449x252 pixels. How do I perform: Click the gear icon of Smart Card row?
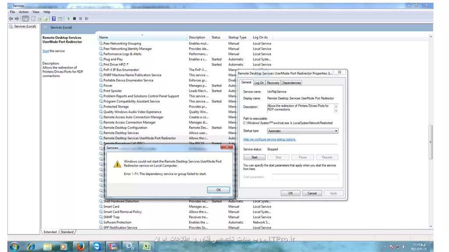[101, 206]
